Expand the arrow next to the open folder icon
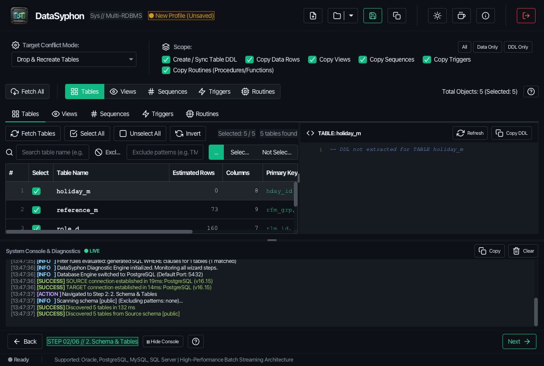 coord(351,16)
